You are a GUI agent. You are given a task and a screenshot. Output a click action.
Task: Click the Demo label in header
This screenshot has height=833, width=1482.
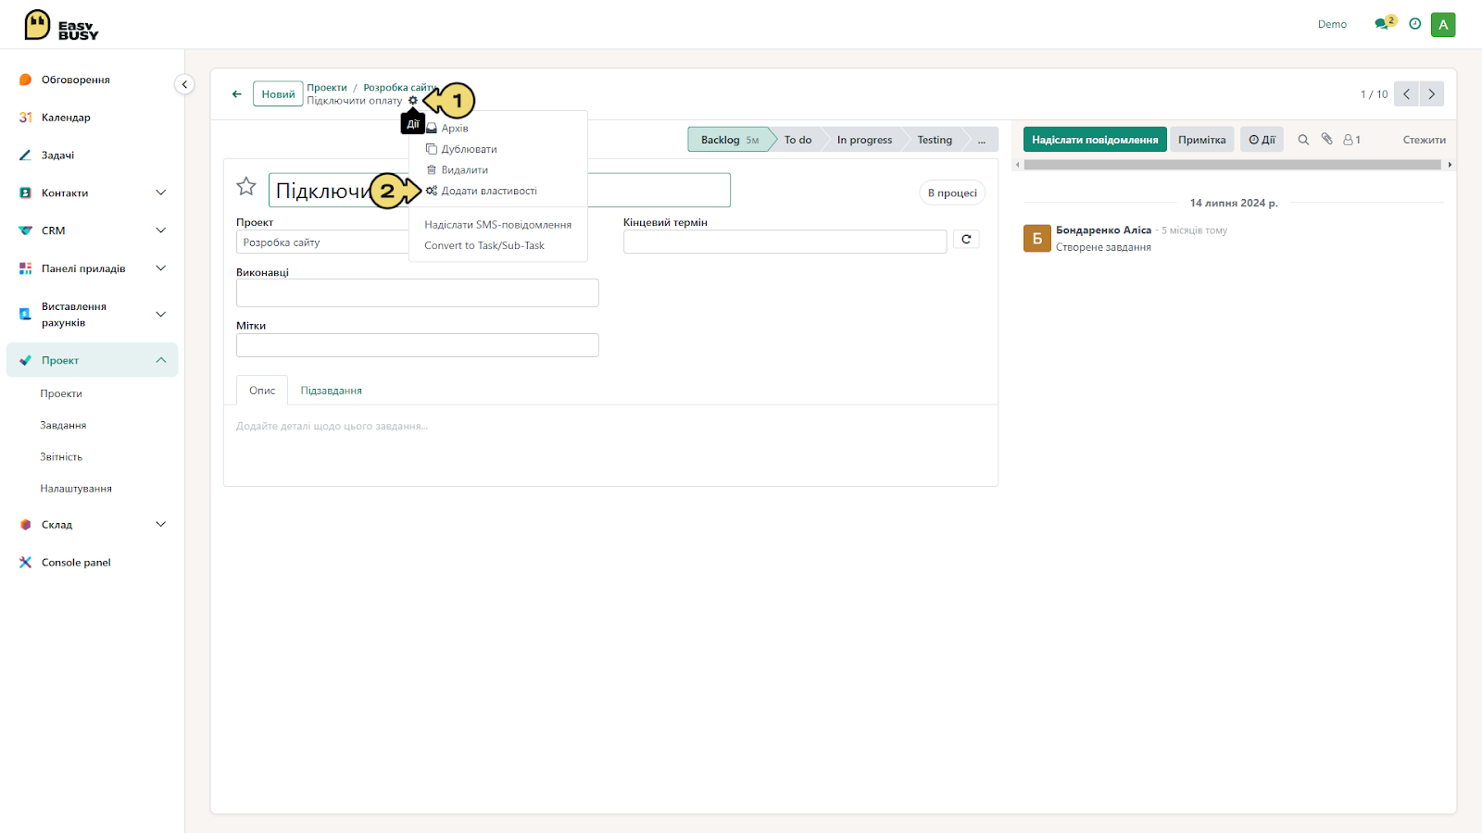click(x=1332, y=24)
